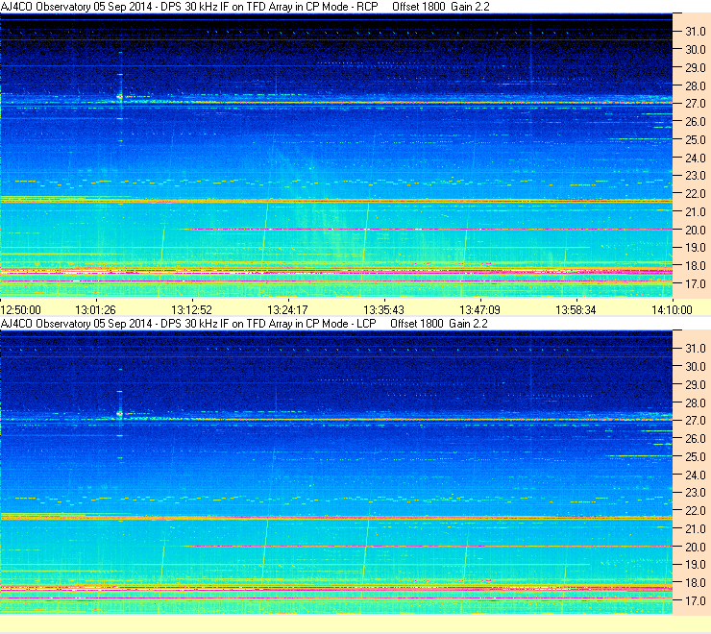Pick the 25.0 axis value in LCP plot

click(x=696, y=456)
